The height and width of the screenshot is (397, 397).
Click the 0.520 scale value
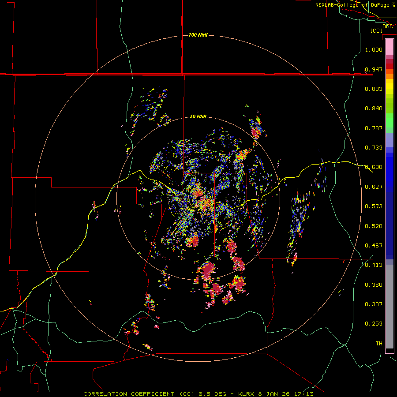click(374, 226)
